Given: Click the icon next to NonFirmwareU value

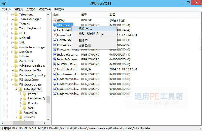Looking at the screenshot, I should click(55, 74).
